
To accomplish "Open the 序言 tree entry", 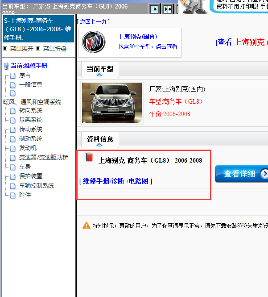I will click(25, 75).
